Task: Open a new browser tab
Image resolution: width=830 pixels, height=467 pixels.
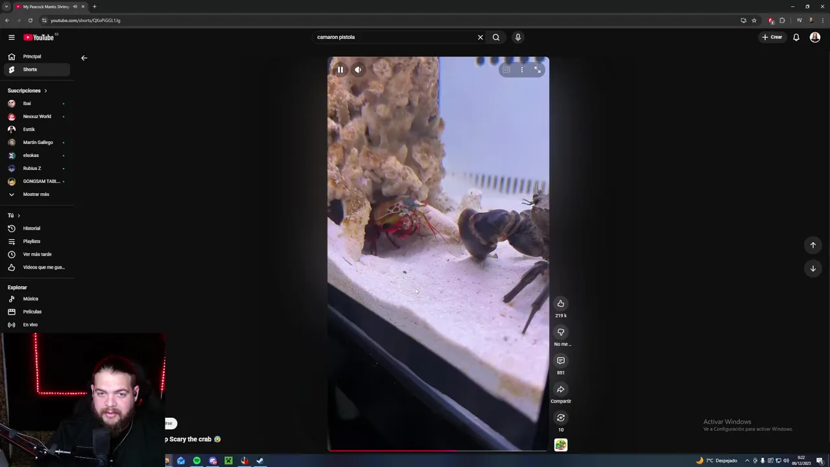Action: (x=94, y=6)
